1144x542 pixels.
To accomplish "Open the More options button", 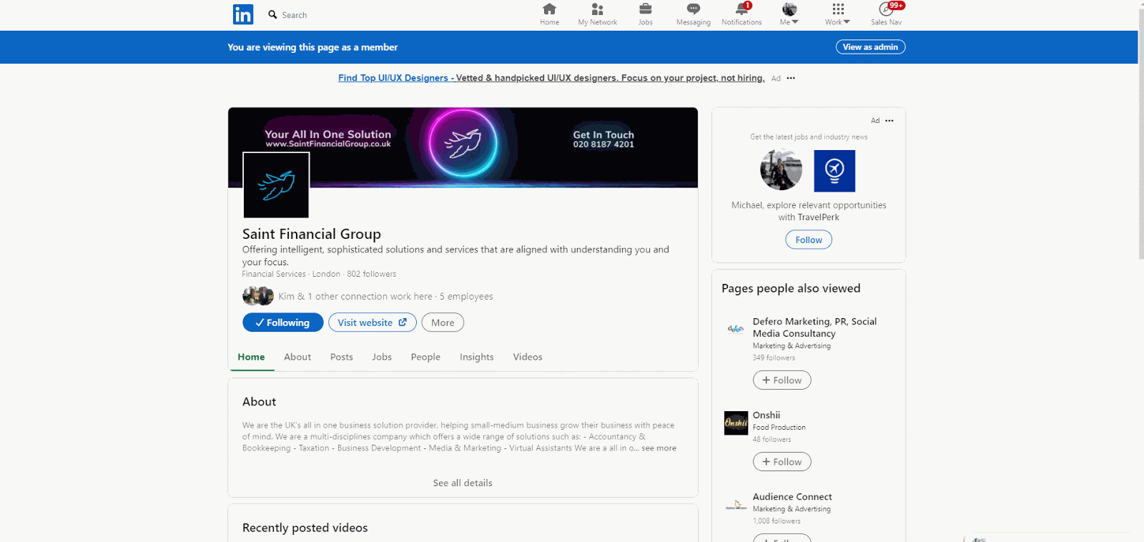I will click(443, 322).
